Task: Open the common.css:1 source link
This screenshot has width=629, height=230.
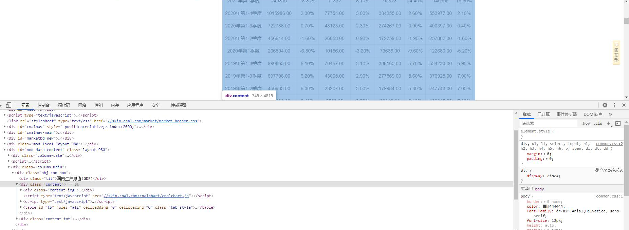Action: (x=609, y=196)
